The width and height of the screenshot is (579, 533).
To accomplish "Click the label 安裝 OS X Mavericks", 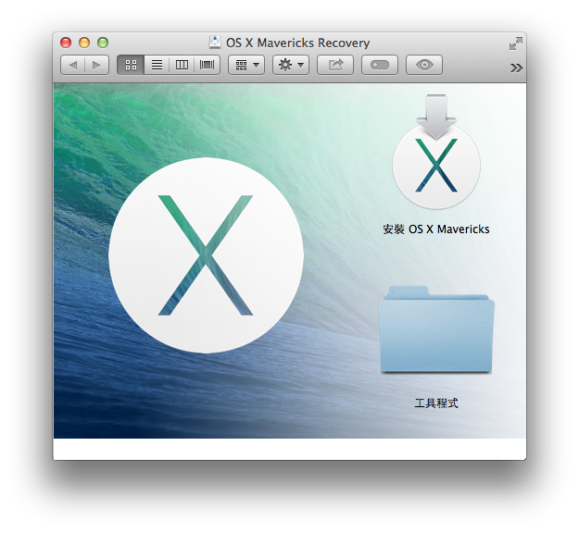I will tap(436, 229).
